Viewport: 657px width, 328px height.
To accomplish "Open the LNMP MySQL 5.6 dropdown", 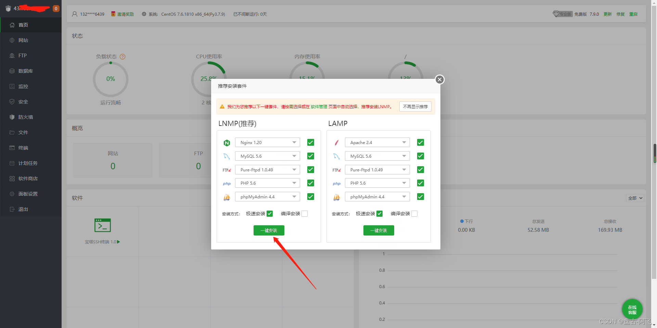I will [268, 156].
